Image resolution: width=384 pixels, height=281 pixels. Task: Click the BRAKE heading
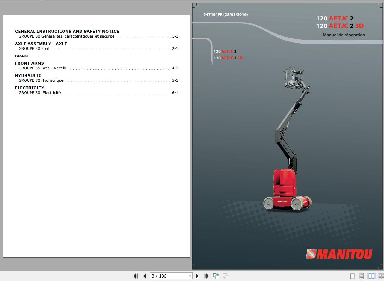[22, 56]
